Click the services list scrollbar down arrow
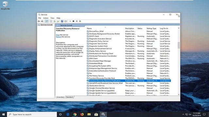The height and width of the screenshot is (117, 209). 179,95
